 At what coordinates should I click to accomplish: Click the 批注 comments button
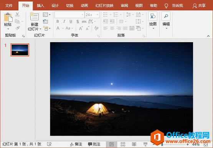[x=94, y=144]
